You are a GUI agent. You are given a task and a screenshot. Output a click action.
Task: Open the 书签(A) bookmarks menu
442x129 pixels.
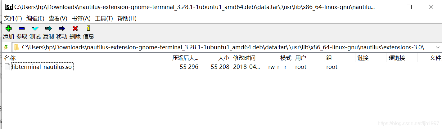click(81, 19)
